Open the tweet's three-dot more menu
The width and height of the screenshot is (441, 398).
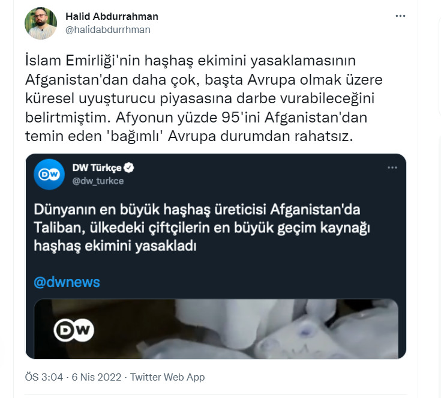[x=400, y=16]
